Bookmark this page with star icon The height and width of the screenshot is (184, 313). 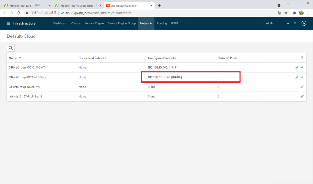286,13
